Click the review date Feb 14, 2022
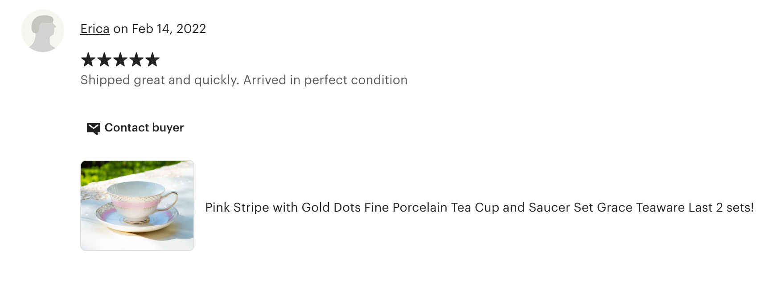The height and width of the screenshot is (295, 781). (x=169, y=29)
